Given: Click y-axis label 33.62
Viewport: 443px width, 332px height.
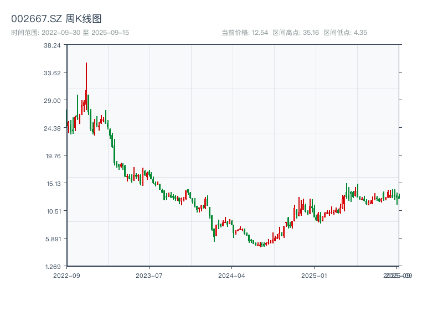Looking at the screenshot, I should (52, 73).
